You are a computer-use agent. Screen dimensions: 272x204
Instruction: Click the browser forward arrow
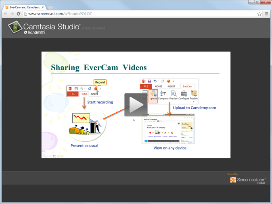12,14
